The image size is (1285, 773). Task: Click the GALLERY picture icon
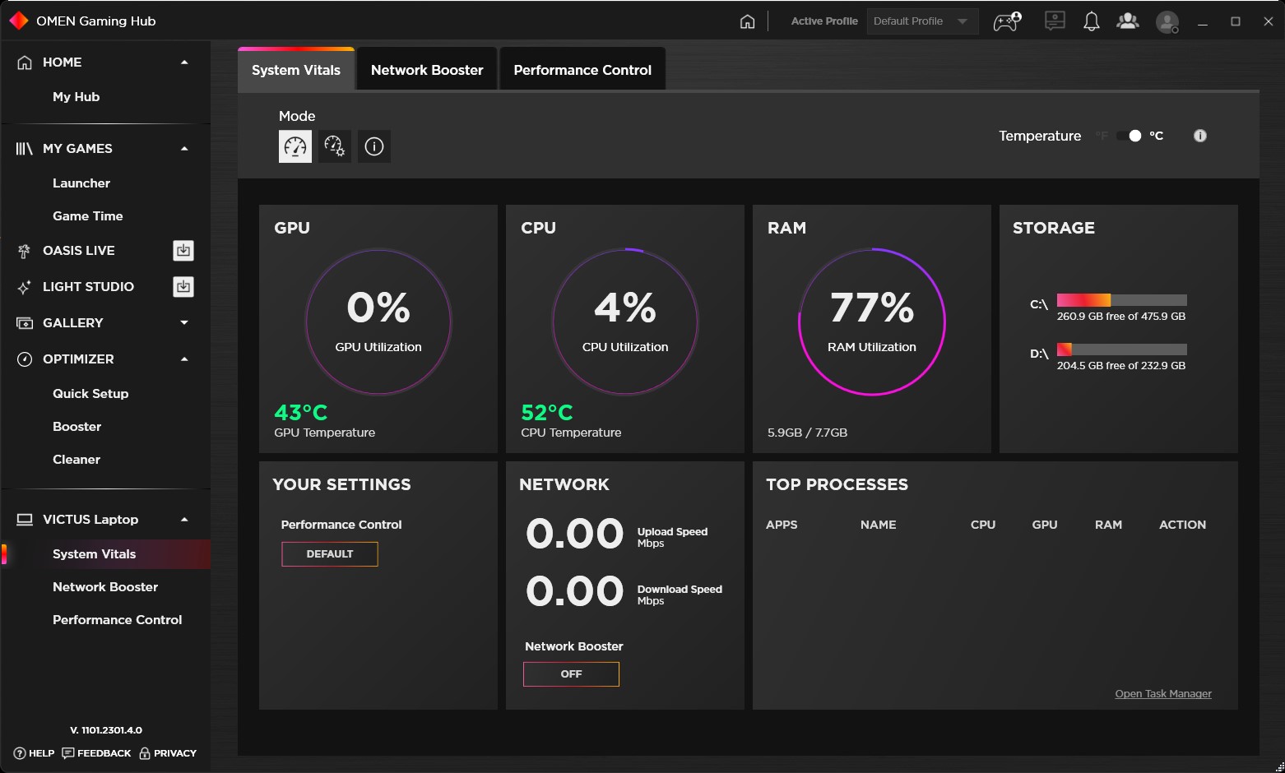click(x=25, y=323)
